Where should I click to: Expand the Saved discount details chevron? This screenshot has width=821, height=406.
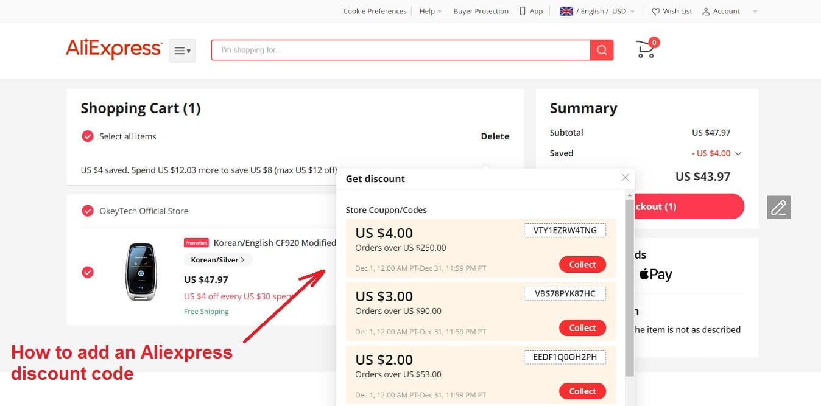point(738,154)
